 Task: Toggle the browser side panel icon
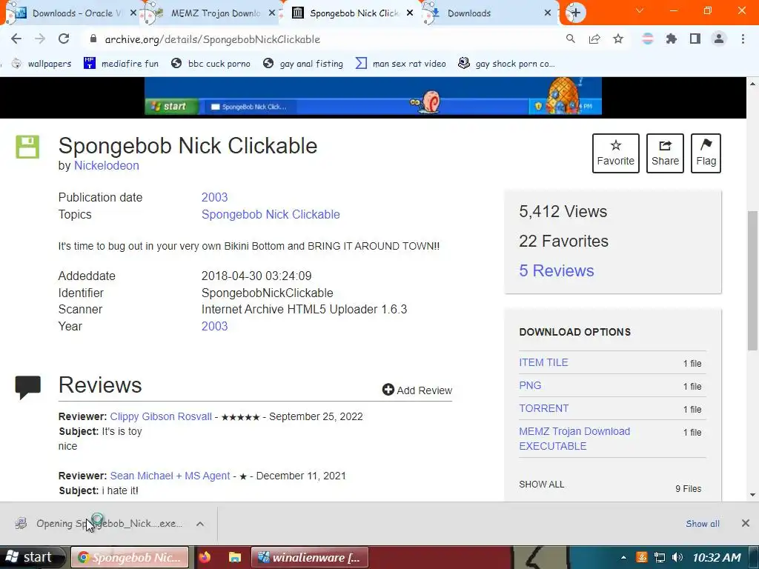[695, 39]
